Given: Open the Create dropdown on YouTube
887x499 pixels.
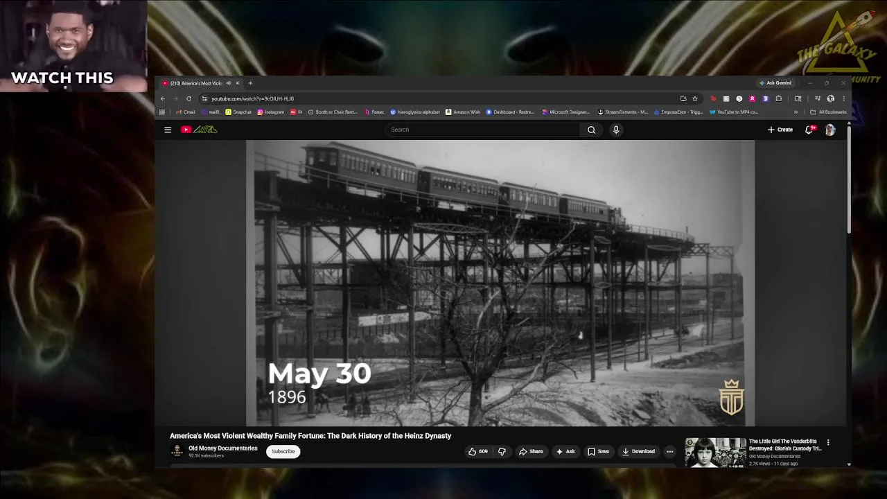Looking at the screenshot, I should pyautogui.click(x=780, y=130).
